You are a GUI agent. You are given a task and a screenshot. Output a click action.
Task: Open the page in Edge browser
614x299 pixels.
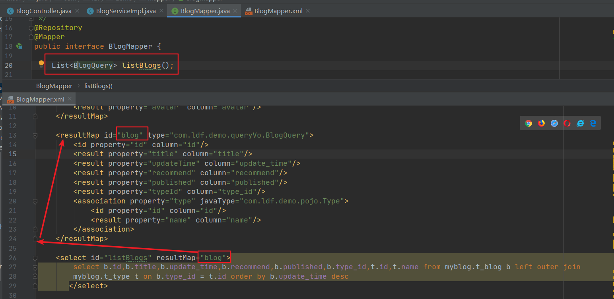[x=593, y=123]
